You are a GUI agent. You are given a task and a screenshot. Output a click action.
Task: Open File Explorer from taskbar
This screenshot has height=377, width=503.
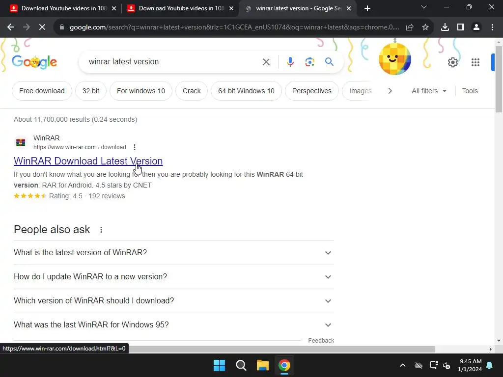(263, 365)
